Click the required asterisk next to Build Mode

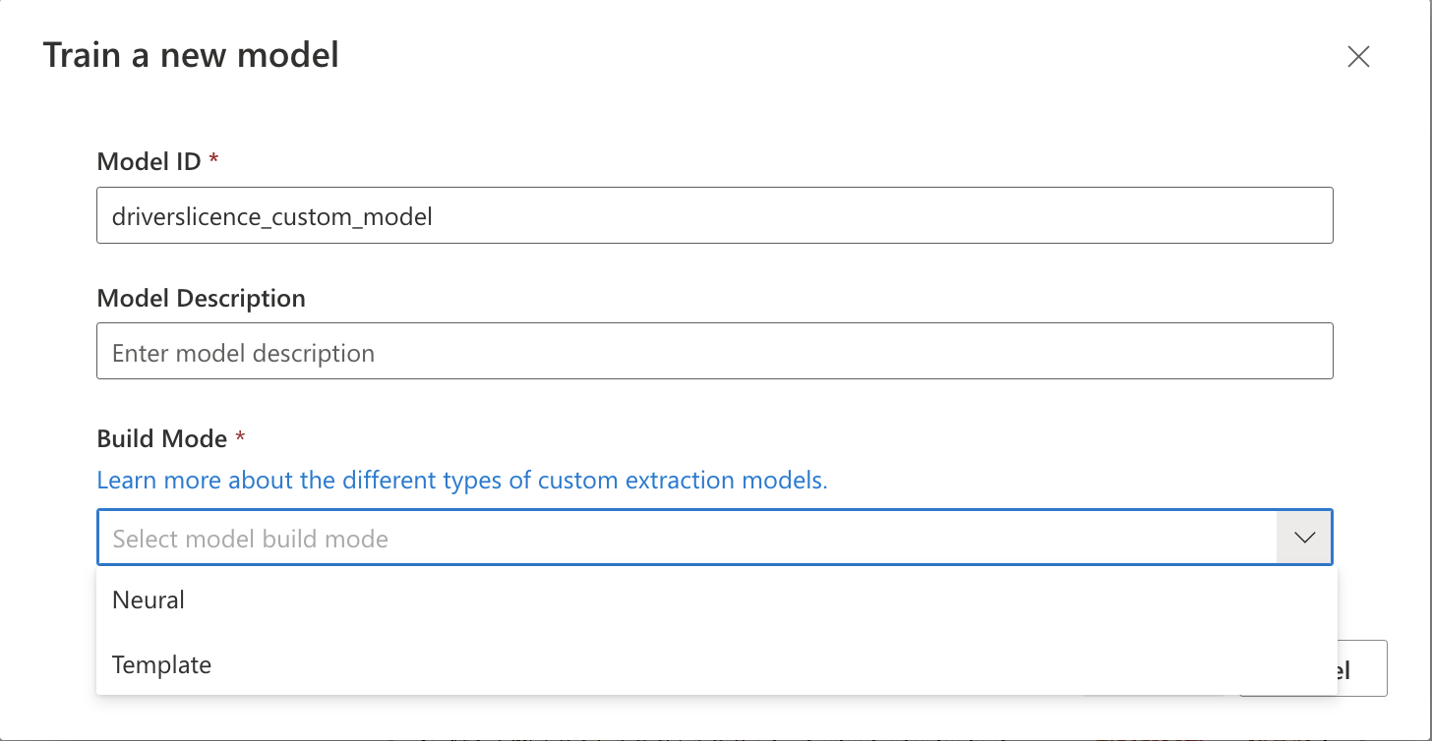[240, 437]
